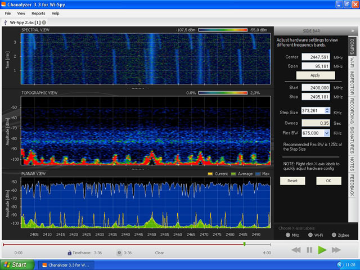360x270 pixels.
Task: Click the rewind playback button
Action: pos(296,250)
